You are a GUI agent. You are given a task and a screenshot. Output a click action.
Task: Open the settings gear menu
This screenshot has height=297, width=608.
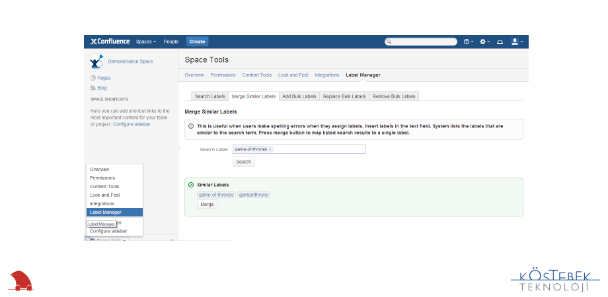pos(484,42)
